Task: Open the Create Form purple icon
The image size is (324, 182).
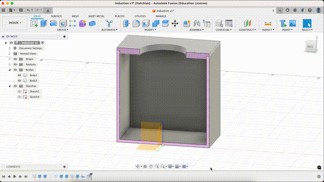Action: pyautogui.click(x=82, y=23)
